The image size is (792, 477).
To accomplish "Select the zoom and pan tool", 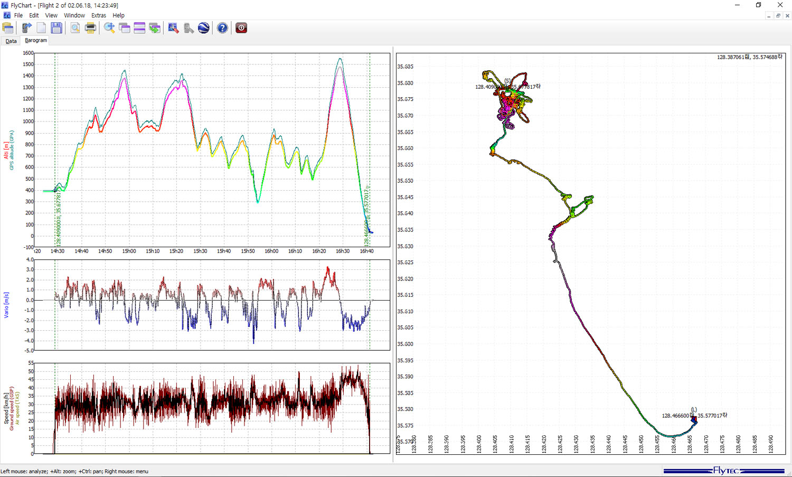I will pos(109,28).
